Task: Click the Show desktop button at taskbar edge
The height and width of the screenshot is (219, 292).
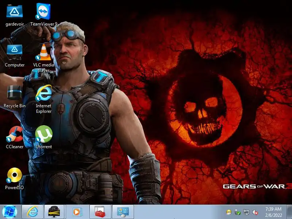Action: point(289,212)
